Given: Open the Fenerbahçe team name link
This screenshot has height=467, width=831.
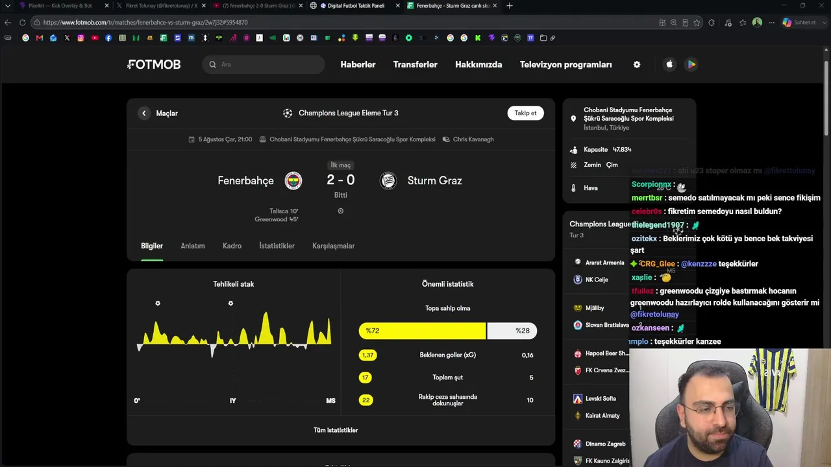Looking at the screenshot, I should point(245,180).
